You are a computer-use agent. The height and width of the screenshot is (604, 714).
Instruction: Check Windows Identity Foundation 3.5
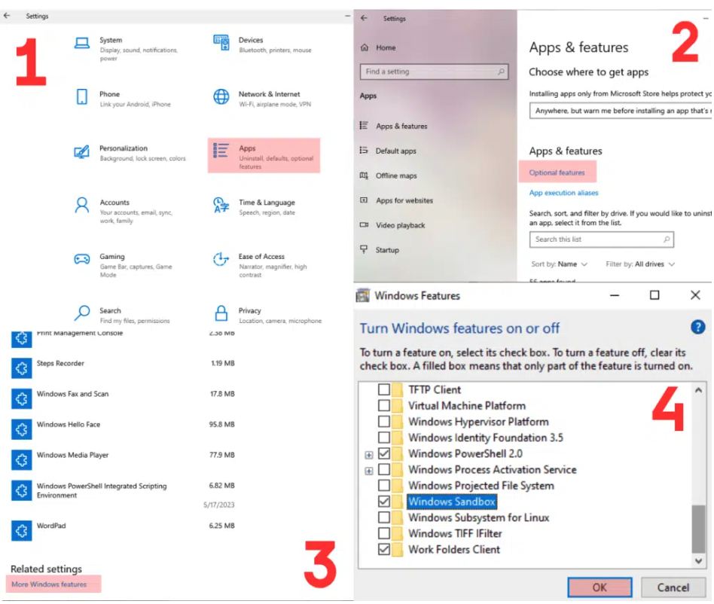[384, 438]
